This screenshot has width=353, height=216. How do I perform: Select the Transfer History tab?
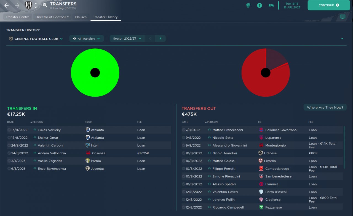[105, 17]
